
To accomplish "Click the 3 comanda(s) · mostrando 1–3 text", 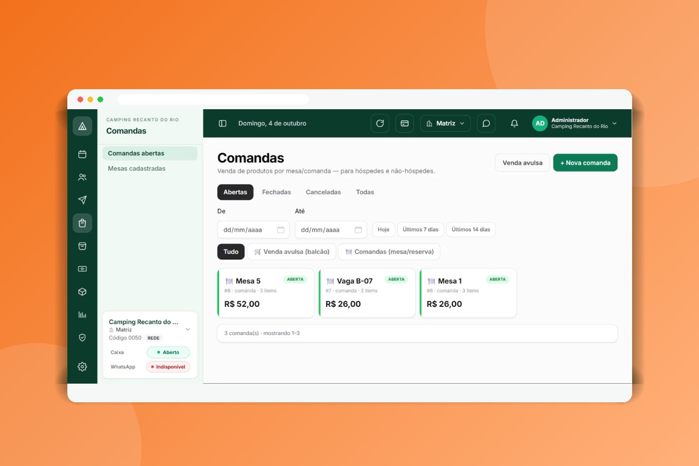I will coord(262,333).
